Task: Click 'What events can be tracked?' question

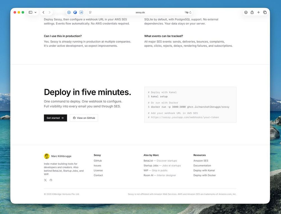Action: coord(164,36)
